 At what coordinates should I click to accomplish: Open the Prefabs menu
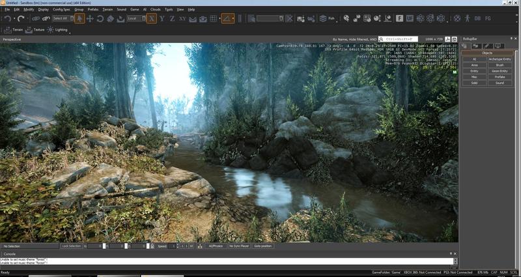[x=92, y=10]
